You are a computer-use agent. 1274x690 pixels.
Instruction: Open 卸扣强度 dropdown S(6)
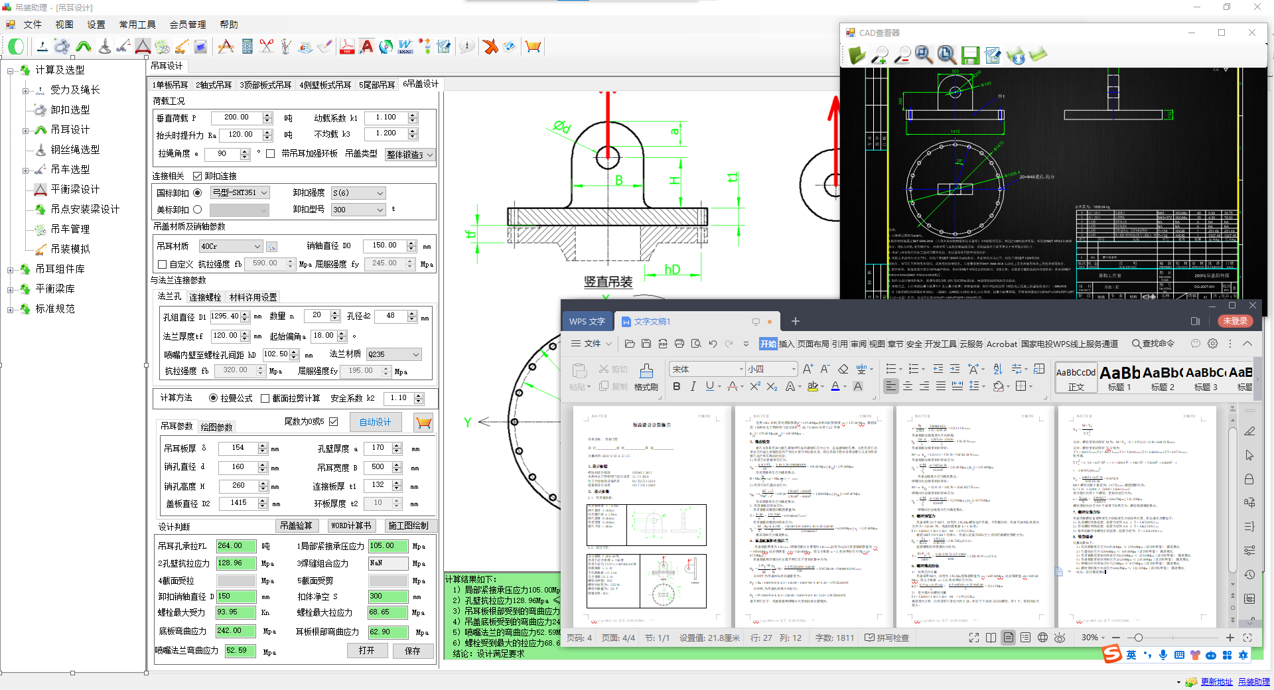[x=358, y=193]
